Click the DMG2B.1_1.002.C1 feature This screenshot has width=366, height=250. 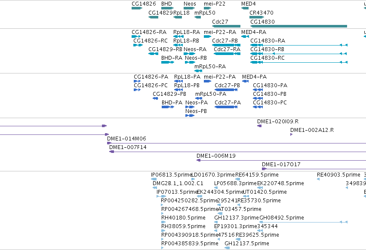(155, 188)
